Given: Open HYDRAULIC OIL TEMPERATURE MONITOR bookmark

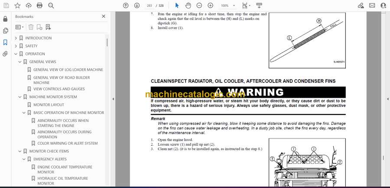Looking at the screenshot, I should tap(63, 181).
